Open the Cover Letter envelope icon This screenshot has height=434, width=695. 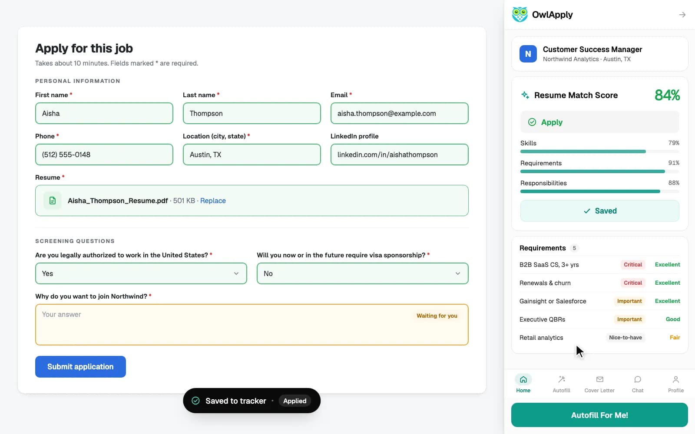coord(600,379)
